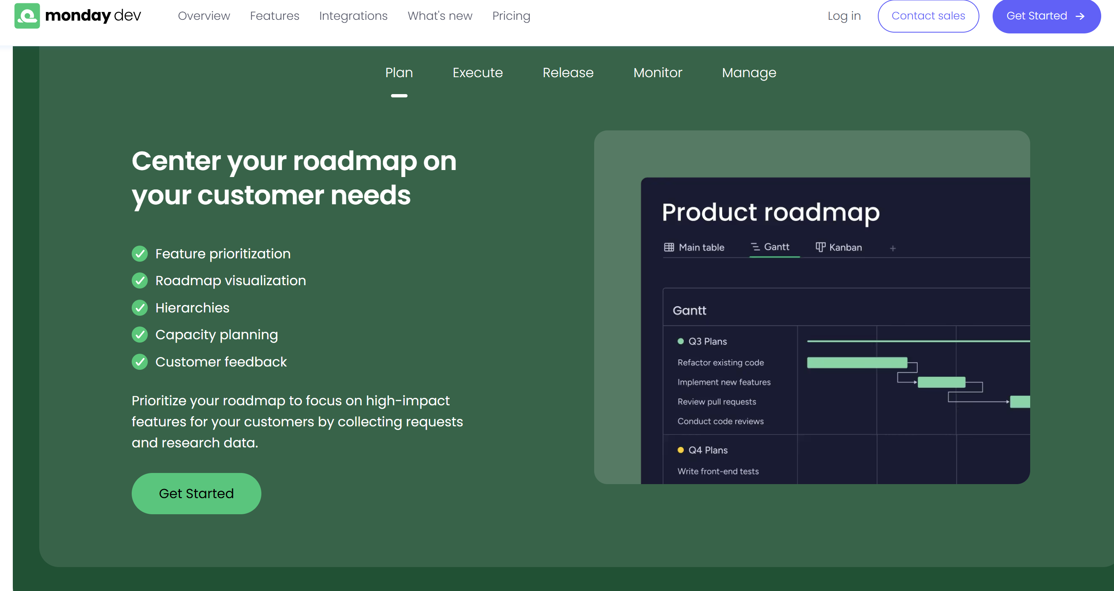The height and width of the screenshot is (591, 1114).
Task: Click the Product roadmap title
Action: [x=770, y=212]
